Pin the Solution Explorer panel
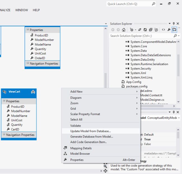 174,24
